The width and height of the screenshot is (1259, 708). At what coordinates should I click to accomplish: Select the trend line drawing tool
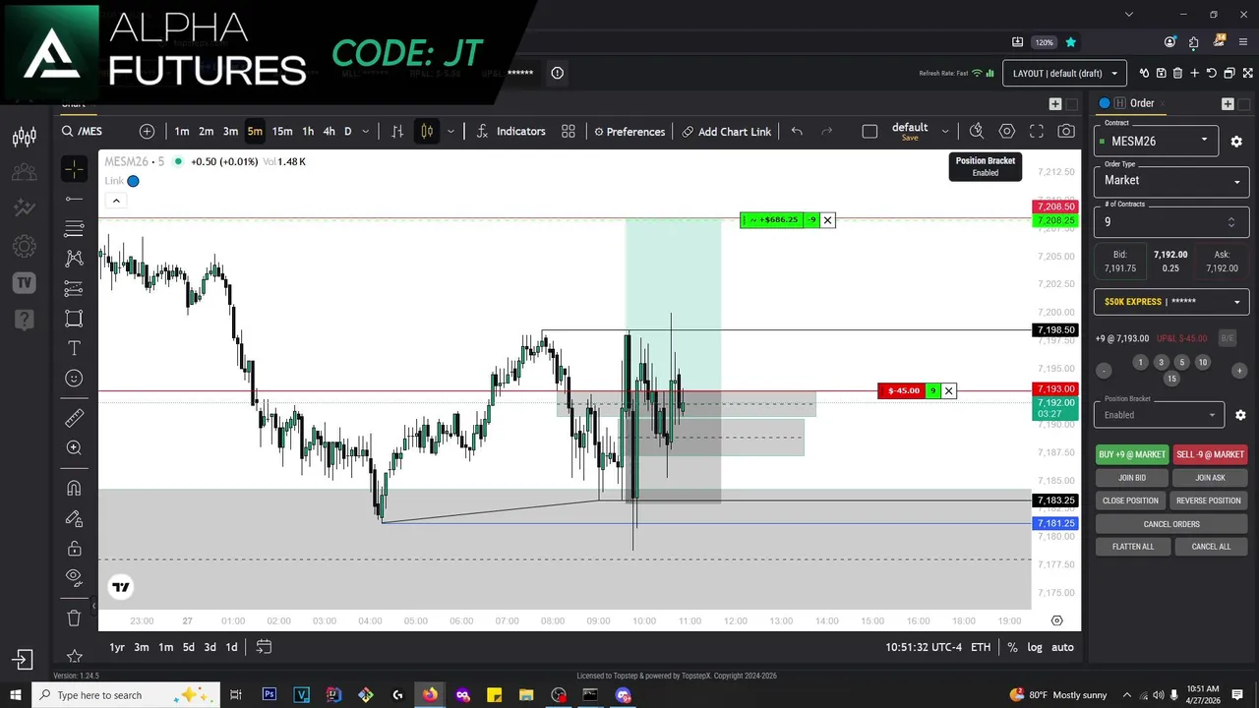coord(74,199)
